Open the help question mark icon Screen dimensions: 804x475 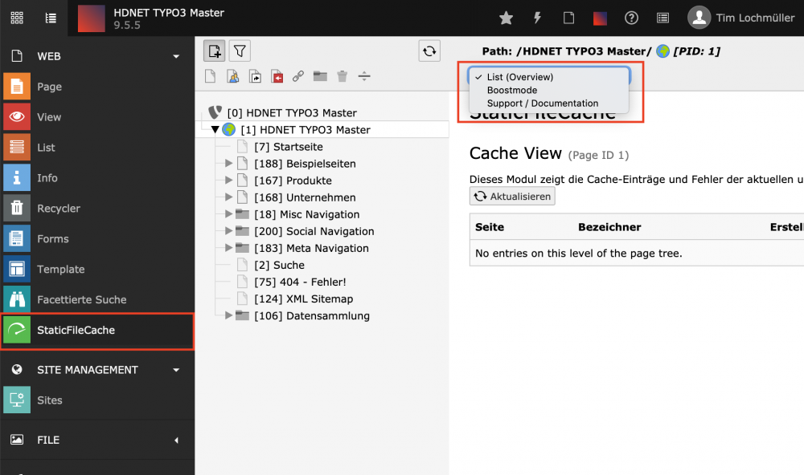pyautogui.click(x=631, y=18)
